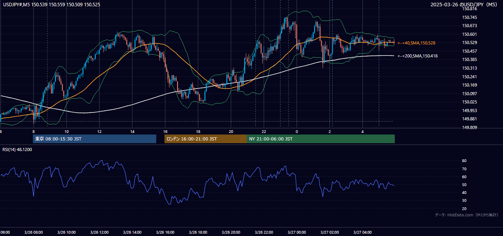Click price axis value 150.816

pos(470,9)
